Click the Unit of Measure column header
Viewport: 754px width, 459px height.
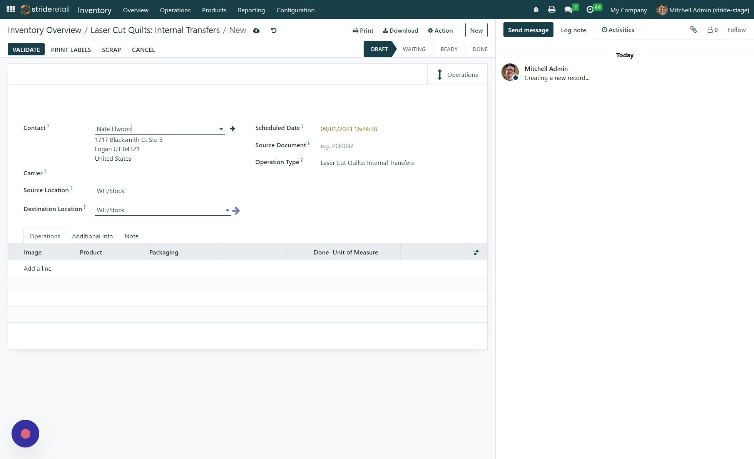click(366, 252)
